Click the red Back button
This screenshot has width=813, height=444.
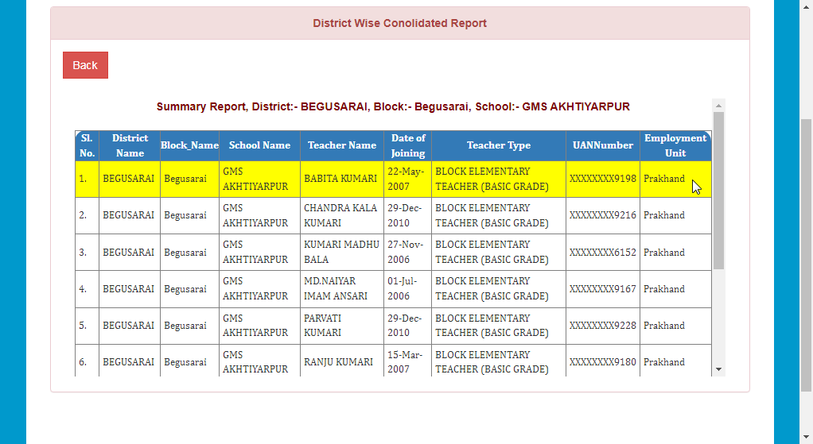click(x=86, y=65)
